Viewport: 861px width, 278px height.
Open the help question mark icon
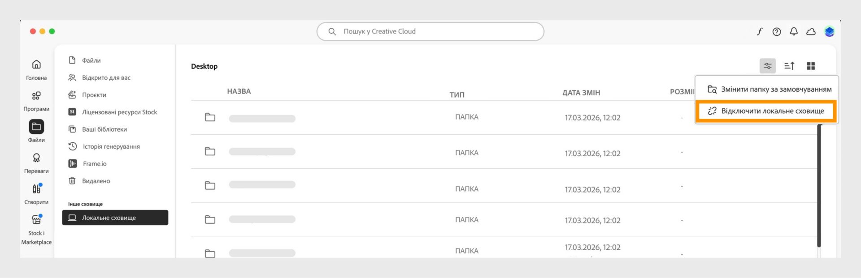tap(777, 31)
